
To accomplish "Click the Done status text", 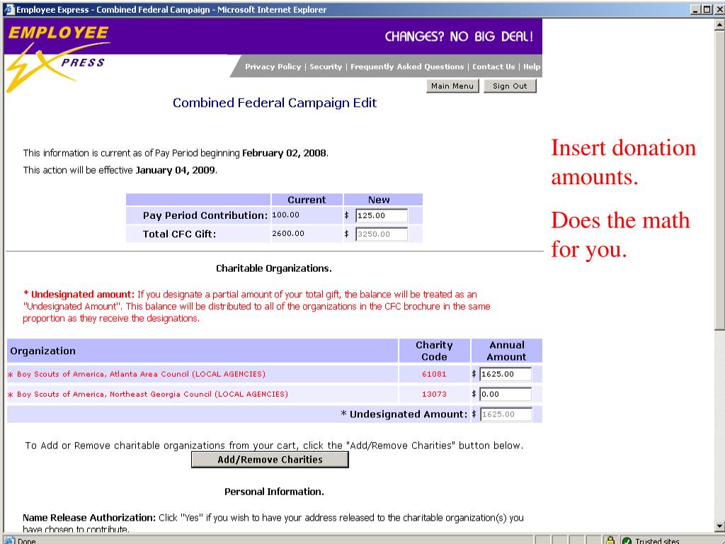I will [x=26, y=540].
